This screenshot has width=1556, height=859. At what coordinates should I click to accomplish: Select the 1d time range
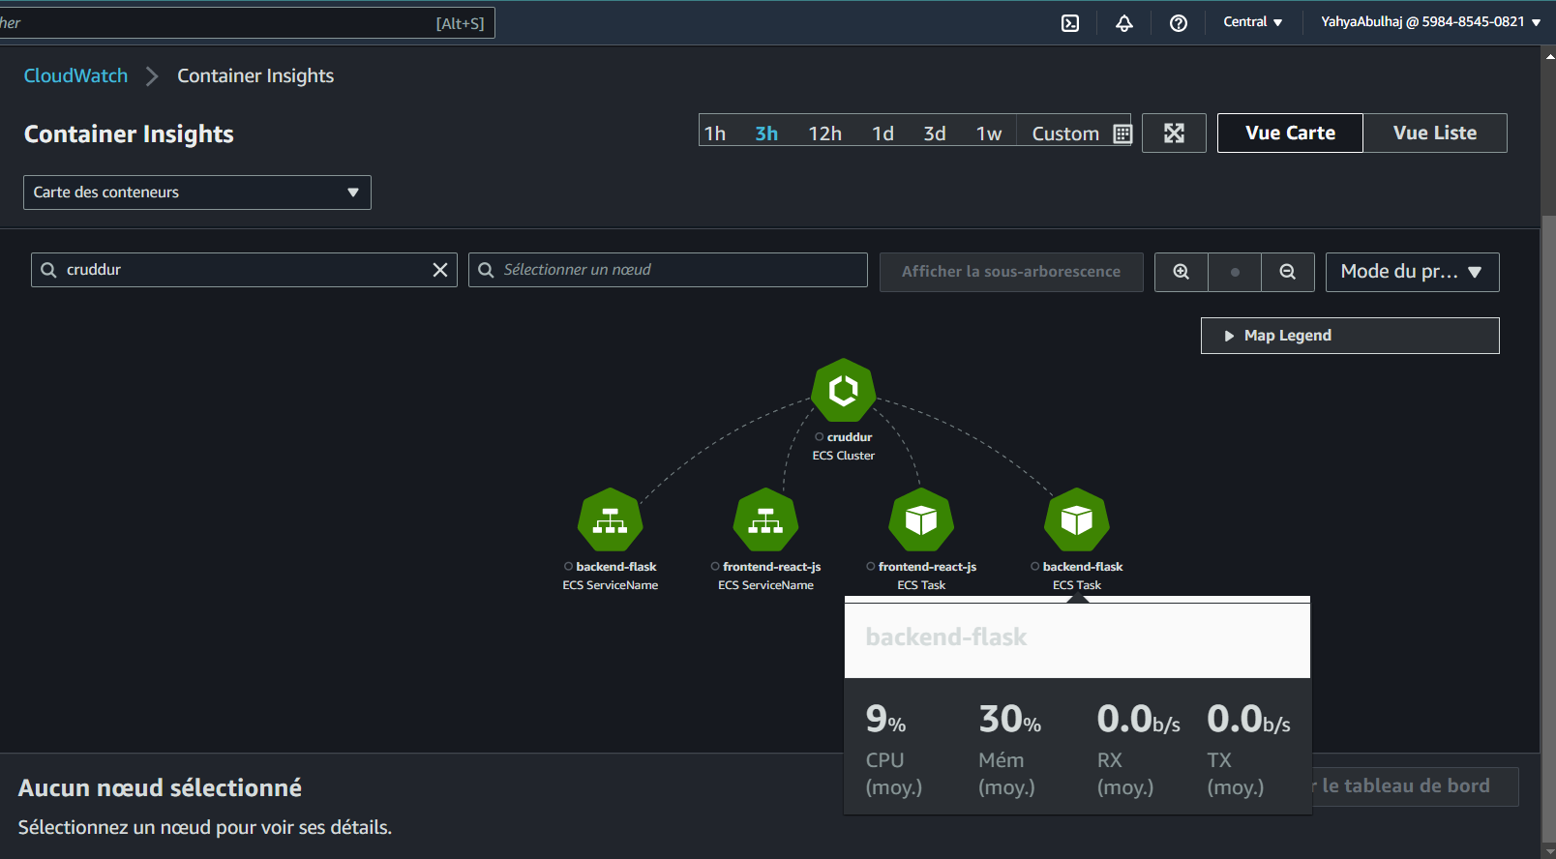883,133
